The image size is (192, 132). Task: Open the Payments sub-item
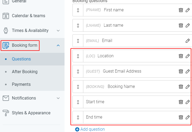pos(21,84)
